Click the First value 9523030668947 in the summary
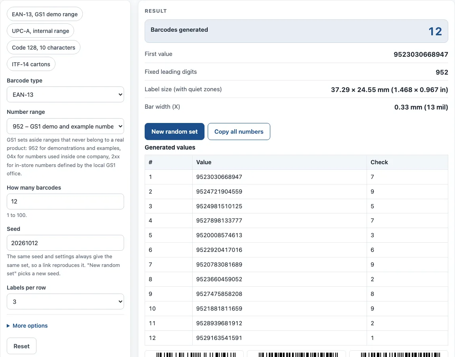This screenshot has height=357, width=455. [421, 54]
